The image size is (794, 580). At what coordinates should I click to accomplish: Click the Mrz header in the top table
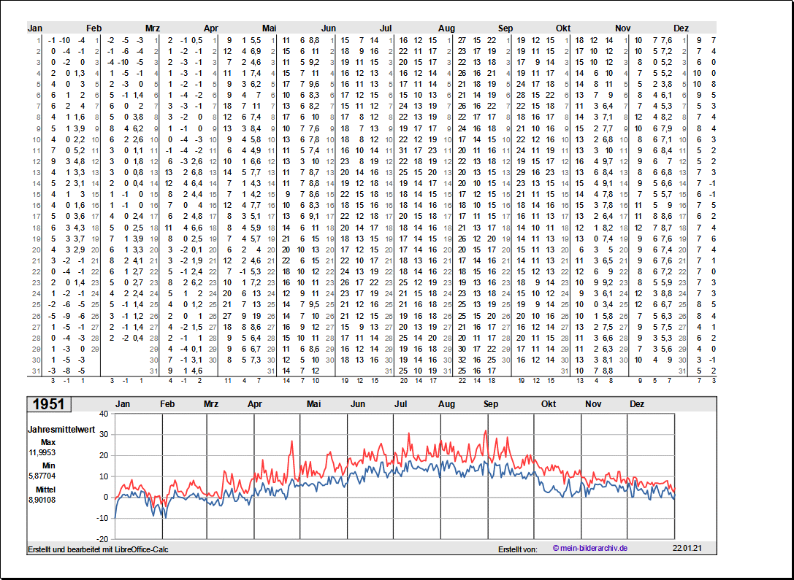(152, 28)
